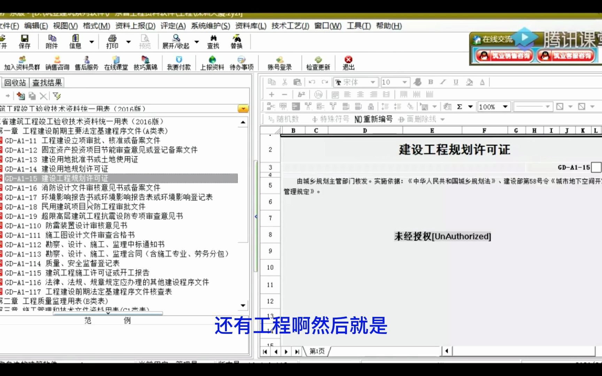Viewport: 602px width, 376px height.
Task: Click the 打印 print icon
Action: [x=112, y=41]
